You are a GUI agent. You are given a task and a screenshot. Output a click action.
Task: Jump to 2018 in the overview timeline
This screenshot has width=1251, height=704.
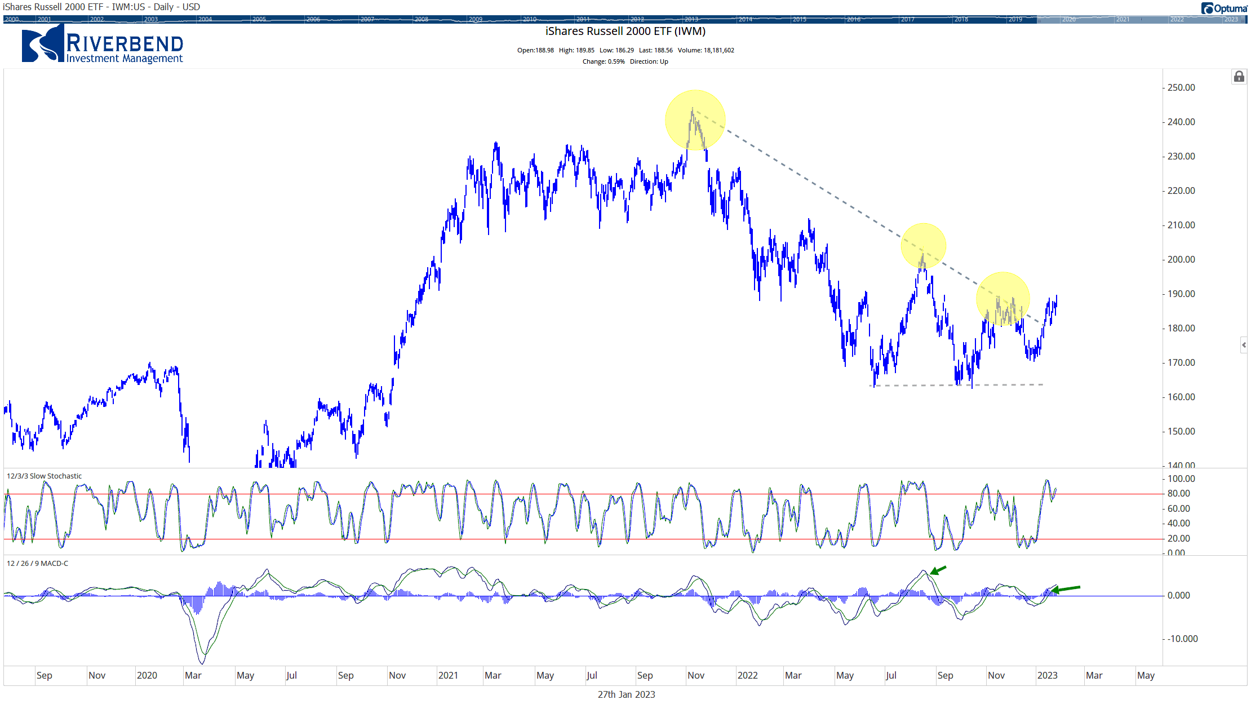961,19
